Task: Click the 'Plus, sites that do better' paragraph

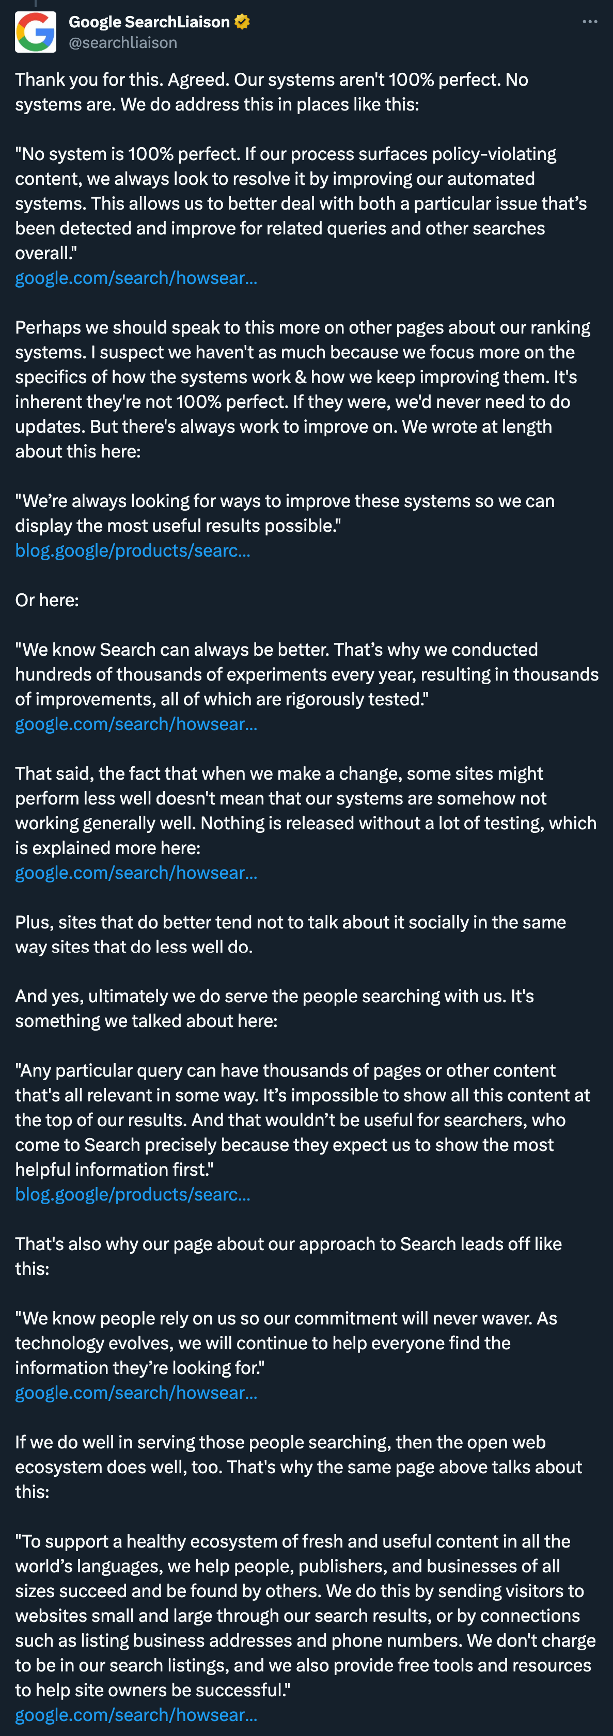Action: [x=290, y=935]
